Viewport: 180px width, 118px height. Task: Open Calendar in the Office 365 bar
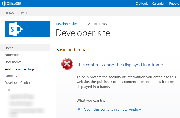tap(158, 4)
